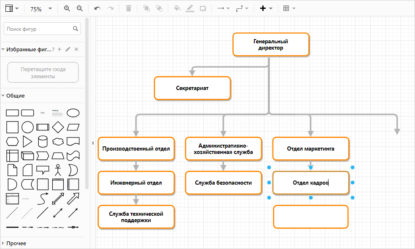Click the Перетащите сюда элементы drop area
Viewport: 415px width, 249px height.
43,73
